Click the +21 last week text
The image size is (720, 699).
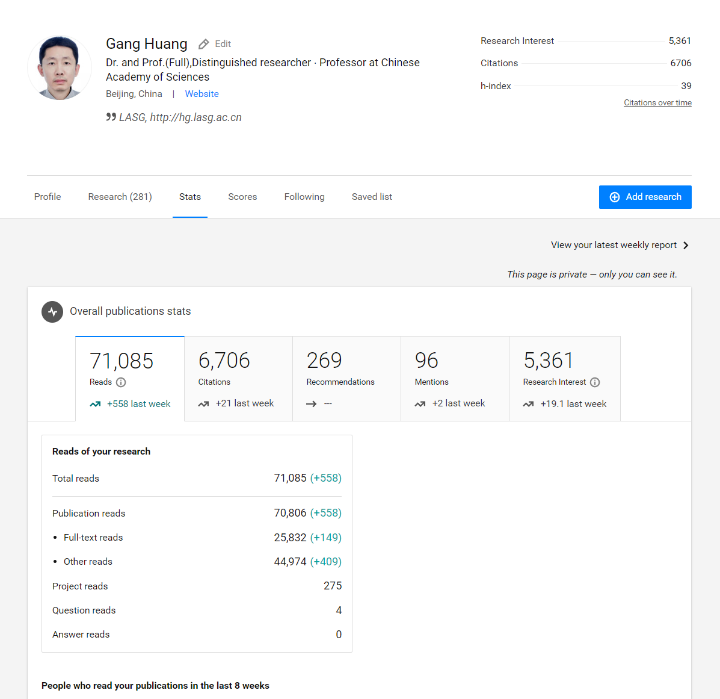coord(244,403)
